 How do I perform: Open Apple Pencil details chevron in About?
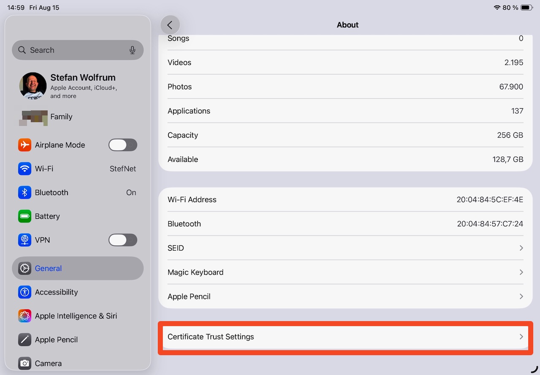[x=521, y=297]
